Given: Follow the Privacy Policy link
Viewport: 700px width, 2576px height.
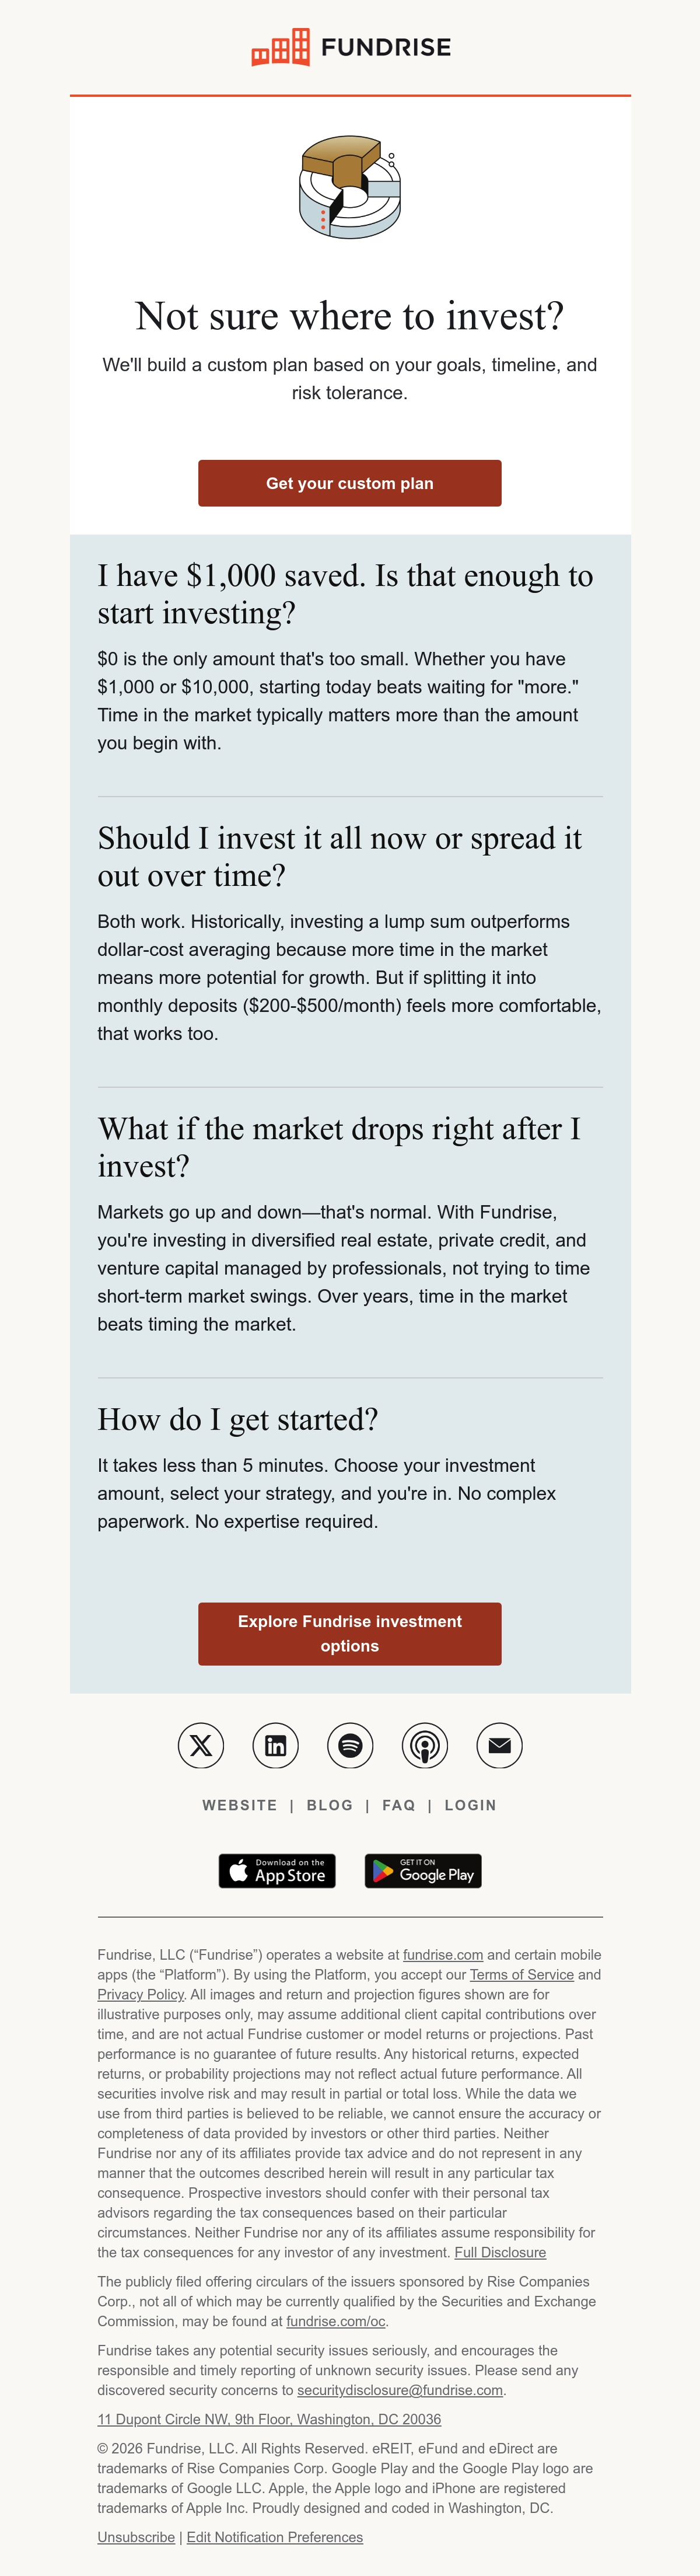Looking at the screenshot, I should point(141,1994).
